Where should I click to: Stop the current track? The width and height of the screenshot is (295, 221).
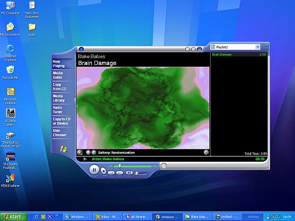pos(103,171)
